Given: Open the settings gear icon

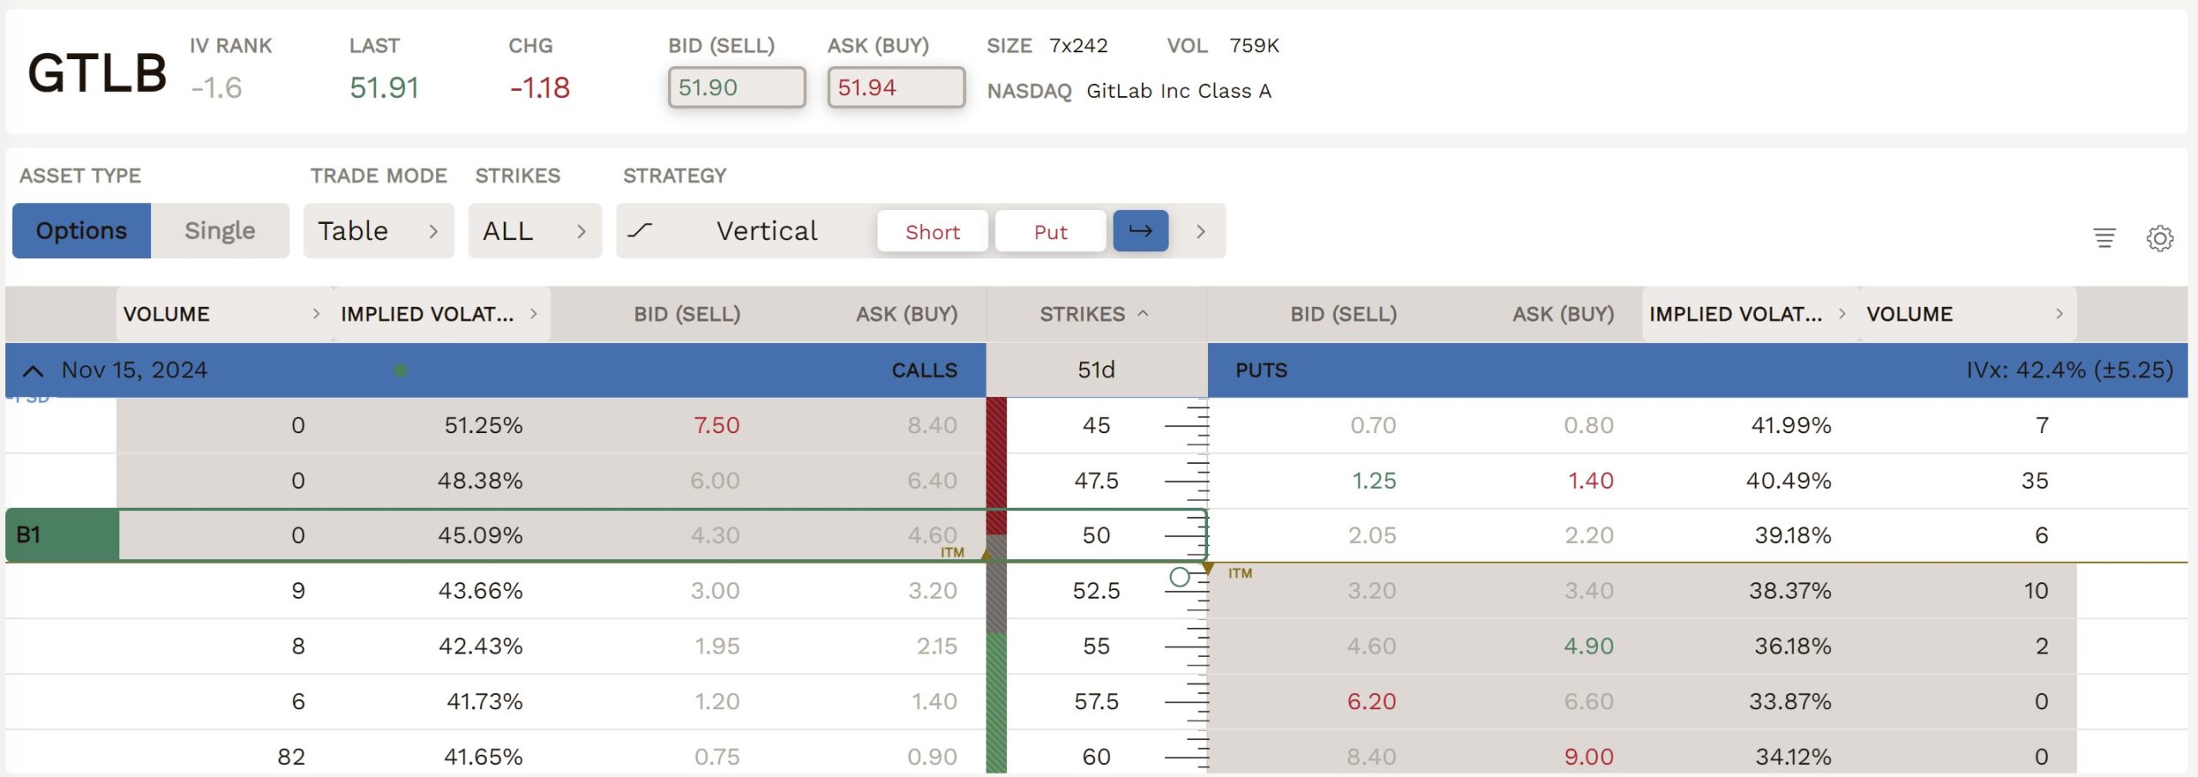Looking at the screenshot, I should (2159, 238).
